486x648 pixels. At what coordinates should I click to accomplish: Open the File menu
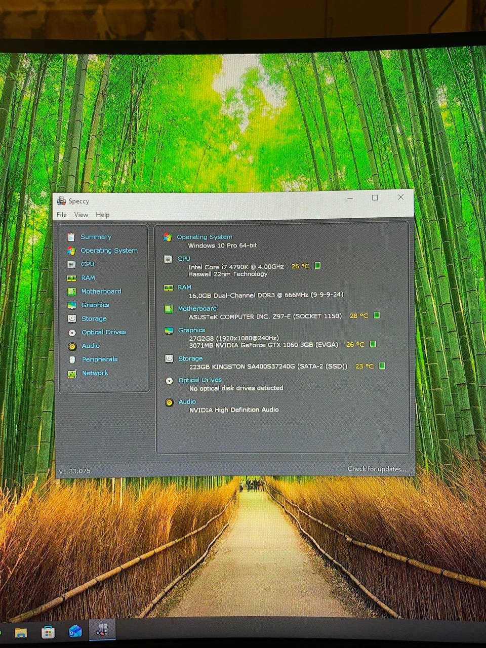[x=62, y=215]
